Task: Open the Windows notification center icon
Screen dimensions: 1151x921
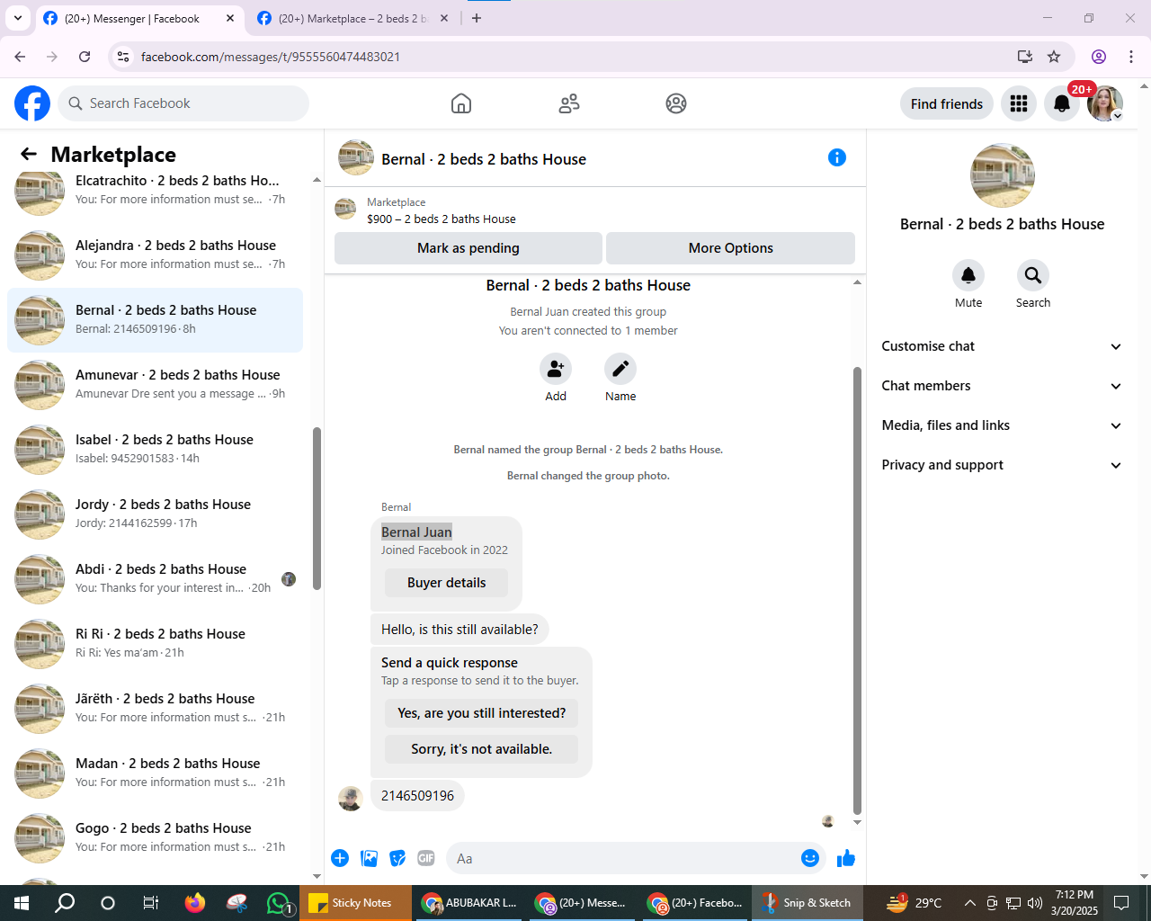Action: pyautogui.click(x=1121, y=903)
